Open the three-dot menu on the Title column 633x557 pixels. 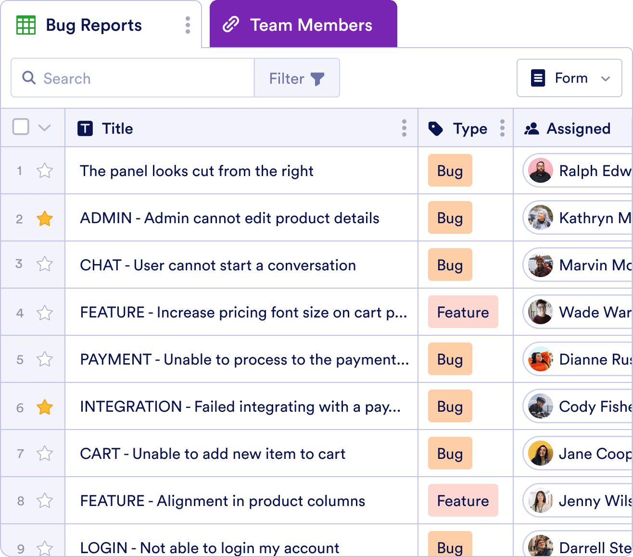pyautogui.click(x=404, y=128)
